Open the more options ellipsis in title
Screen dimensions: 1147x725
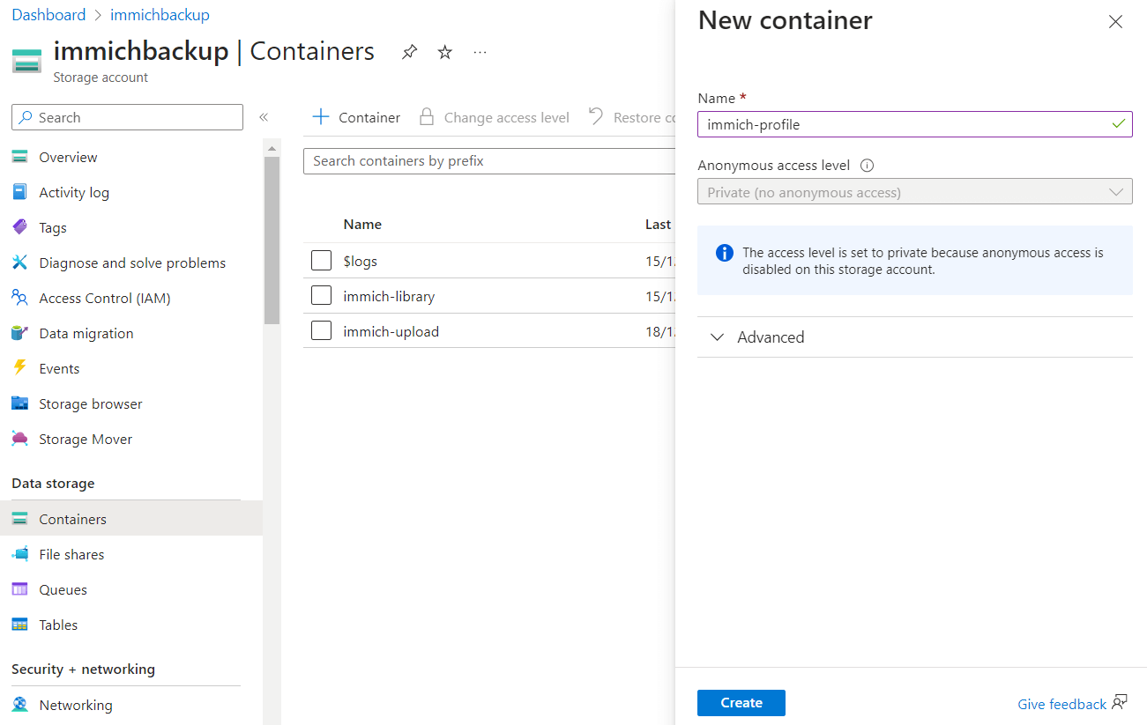click(x=480, y=52)
